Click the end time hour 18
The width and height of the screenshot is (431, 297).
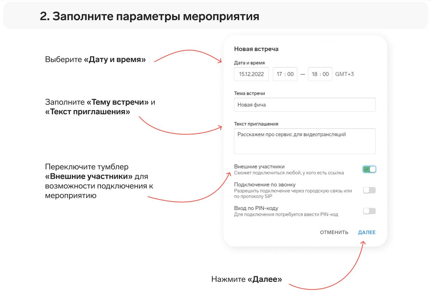(315, 74)
